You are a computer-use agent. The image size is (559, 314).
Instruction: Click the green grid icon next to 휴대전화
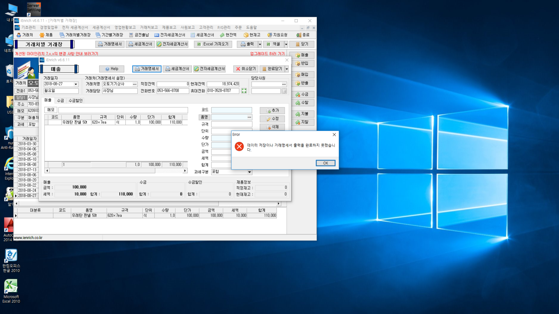pyautogui.click(x=244, y=91)
